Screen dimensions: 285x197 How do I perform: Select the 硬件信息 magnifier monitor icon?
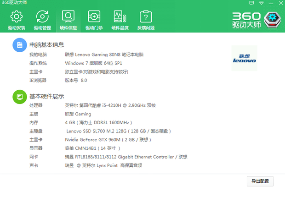[x=68, y=16]
